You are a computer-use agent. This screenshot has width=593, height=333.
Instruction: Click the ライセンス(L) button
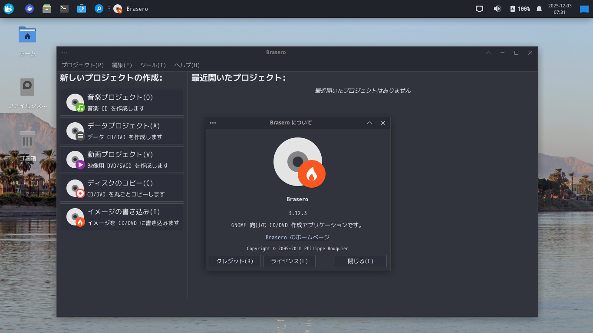coord(290,261)
